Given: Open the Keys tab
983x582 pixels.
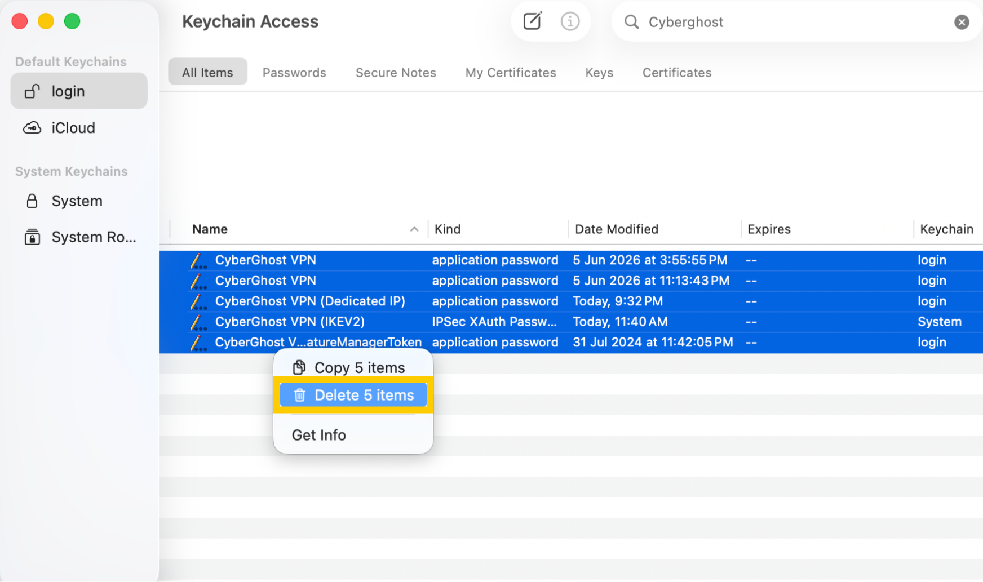Looking at the screenshot, I should (x=599, y=73).
